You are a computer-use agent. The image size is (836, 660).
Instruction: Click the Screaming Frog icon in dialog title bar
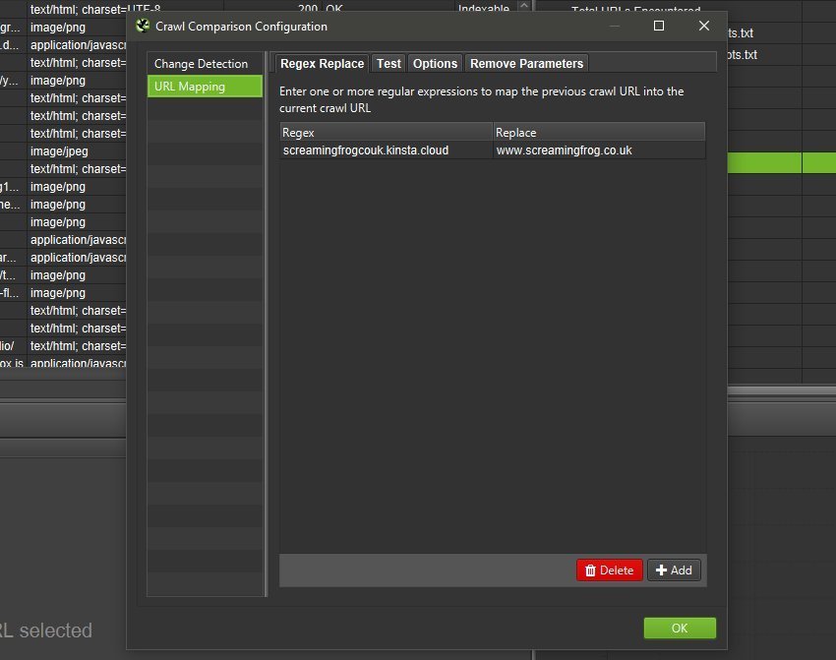[x=143, y=26]
